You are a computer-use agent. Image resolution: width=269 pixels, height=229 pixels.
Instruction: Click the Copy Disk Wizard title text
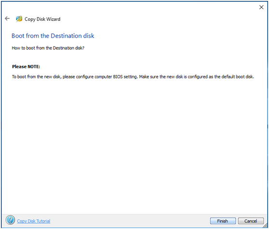click(x=42, y=19)
